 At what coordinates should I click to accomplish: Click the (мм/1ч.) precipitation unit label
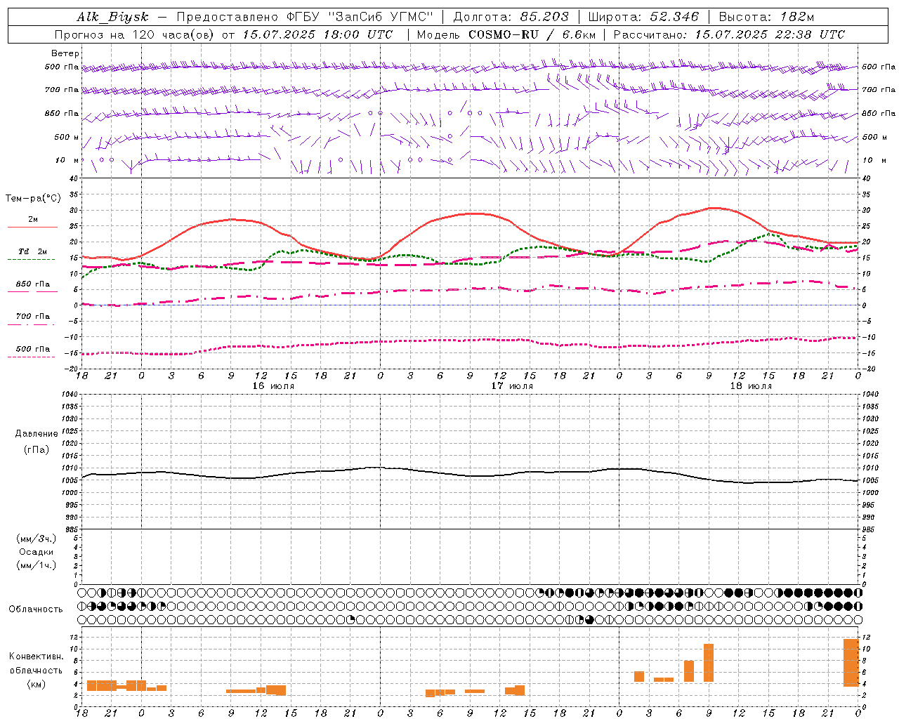[x=37, y=565]
